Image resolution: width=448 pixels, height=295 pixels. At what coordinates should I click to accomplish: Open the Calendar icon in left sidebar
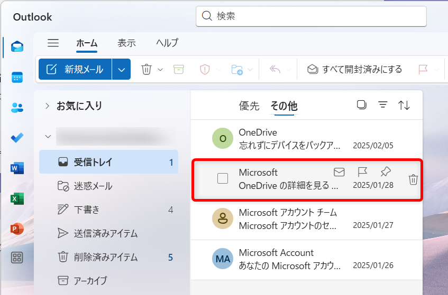17,77
